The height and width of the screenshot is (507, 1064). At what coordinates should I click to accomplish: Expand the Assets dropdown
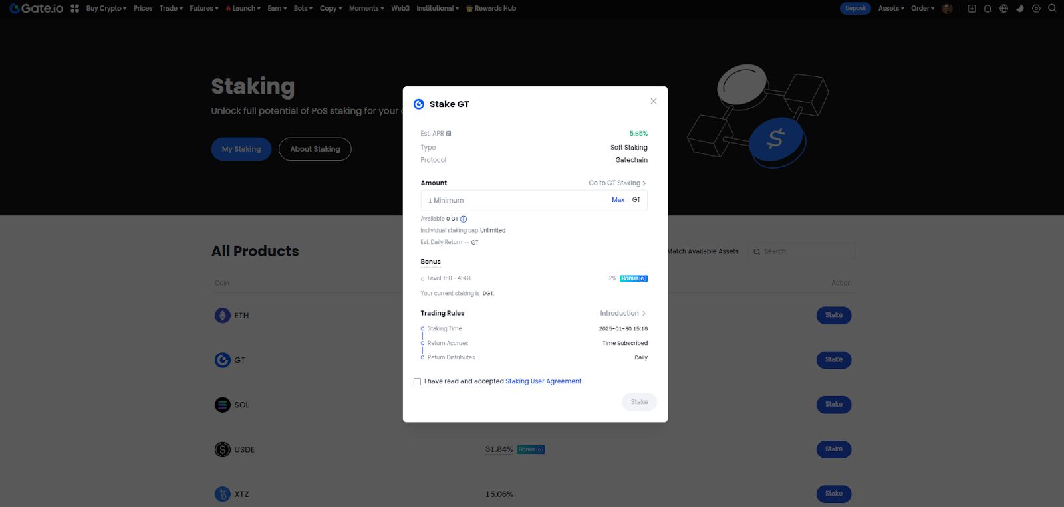pyautogui.click(x=890, y=9)
